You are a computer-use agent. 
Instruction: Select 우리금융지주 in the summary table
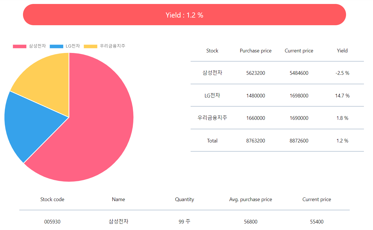tap(212, 118)
